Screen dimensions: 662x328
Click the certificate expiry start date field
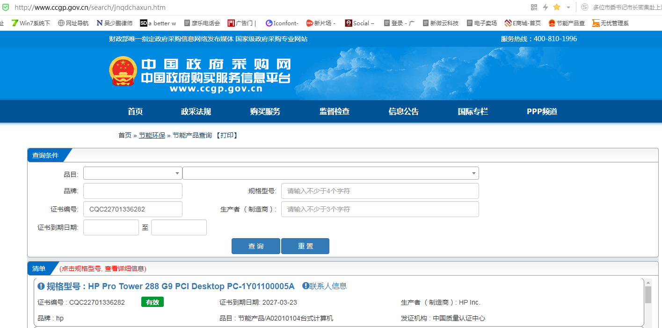coord(111,227)
